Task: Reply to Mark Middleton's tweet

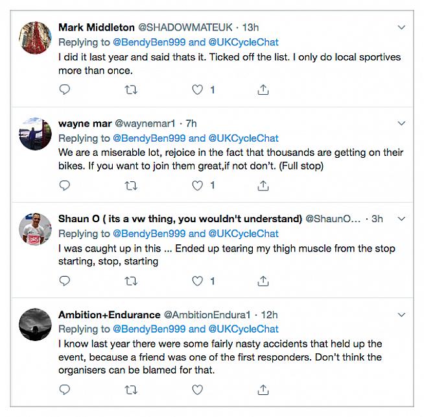Action: pos(64,90)
